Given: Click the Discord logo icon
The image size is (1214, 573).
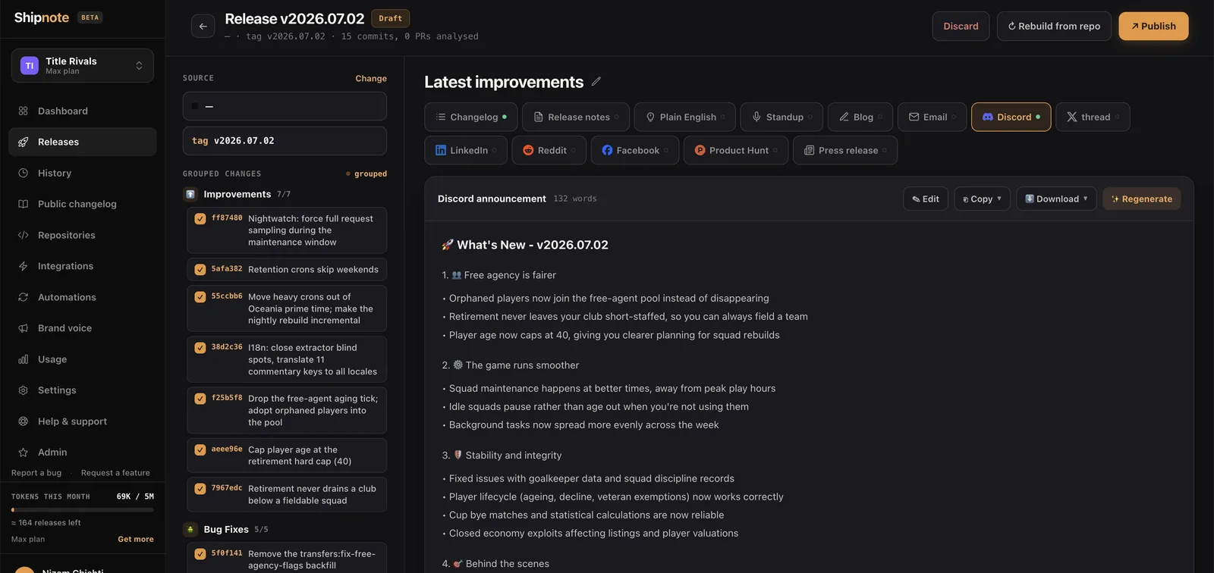Looking at the screenshot, I should click(988, 117).
